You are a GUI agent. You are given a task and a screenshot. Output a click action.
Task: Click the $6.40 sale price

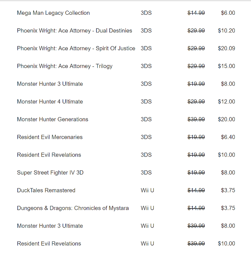coord(228,137)
